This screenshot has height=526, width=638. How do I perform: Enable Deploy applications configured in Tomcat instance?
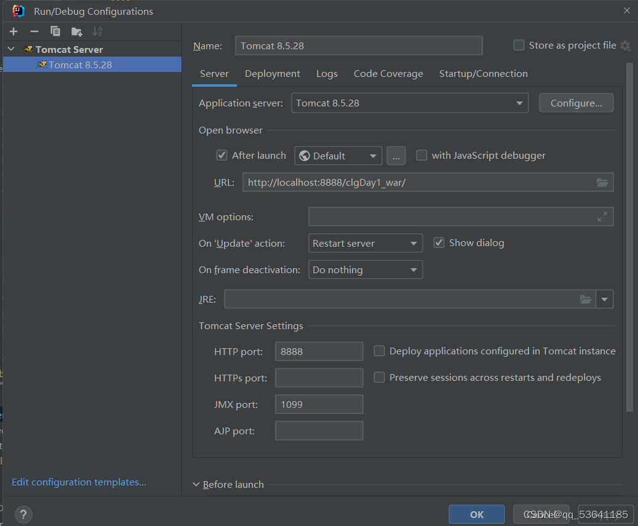pos(379,351)
